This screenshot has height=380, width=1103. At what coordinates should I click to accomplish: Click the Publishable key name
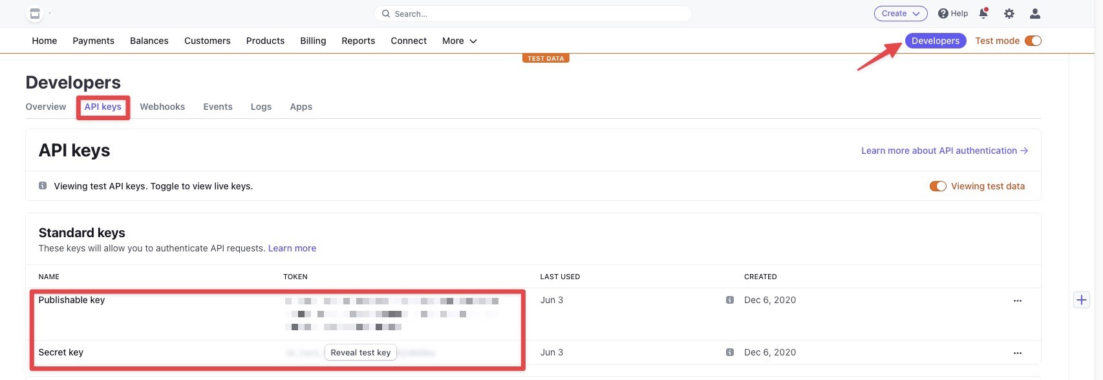(x=72, y=300)
